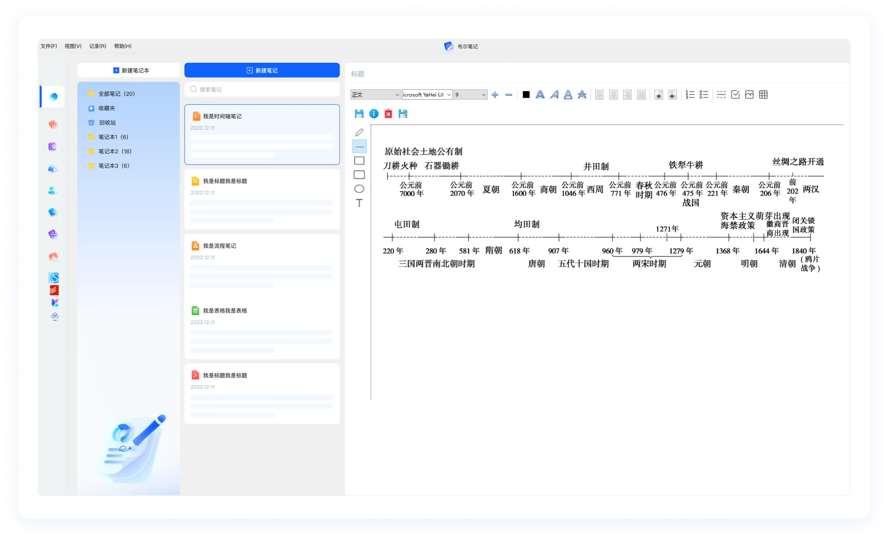Choose the ellipse shape tool
The image size is (888, 540).
coord(359,189)
